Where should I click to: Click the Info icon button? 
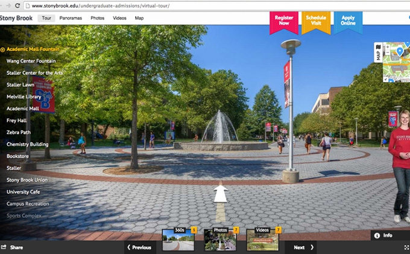pyautogui.click(x=377, y=236)
